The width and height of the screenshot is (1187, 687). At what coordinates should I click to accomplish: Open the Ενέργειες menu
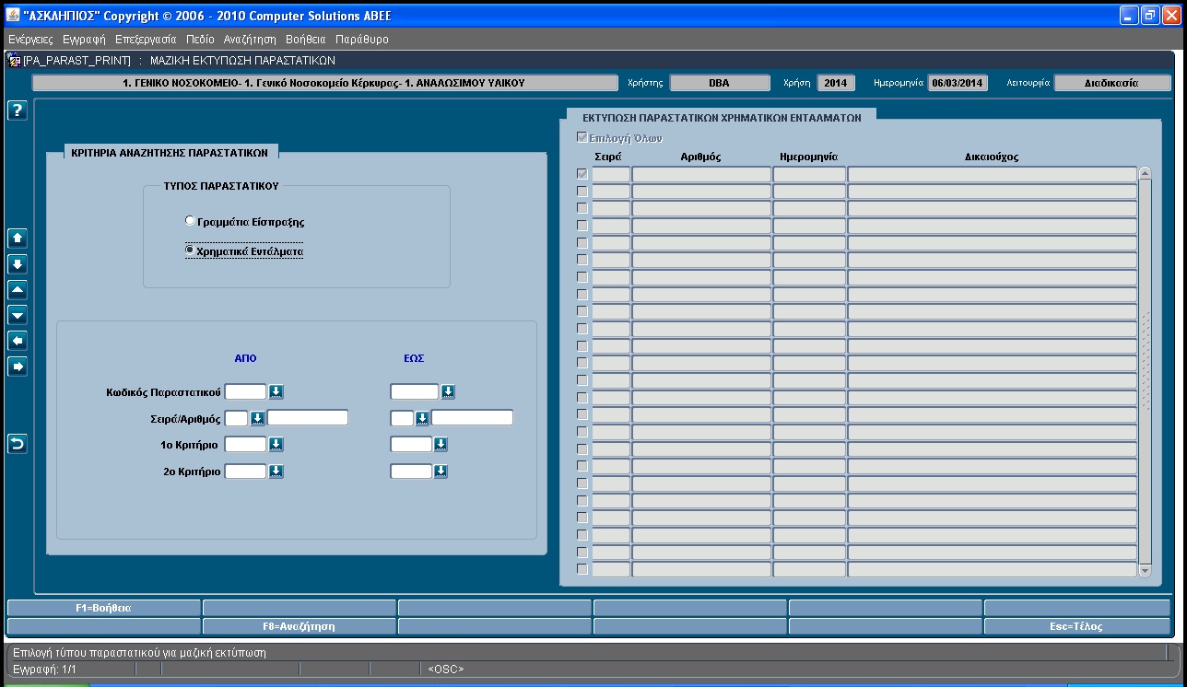30,40
